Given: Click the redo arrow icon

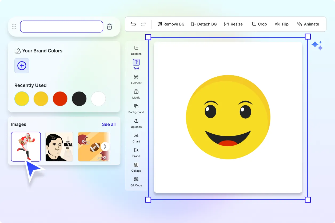Looking at the screenshot, I should (143, 24).
